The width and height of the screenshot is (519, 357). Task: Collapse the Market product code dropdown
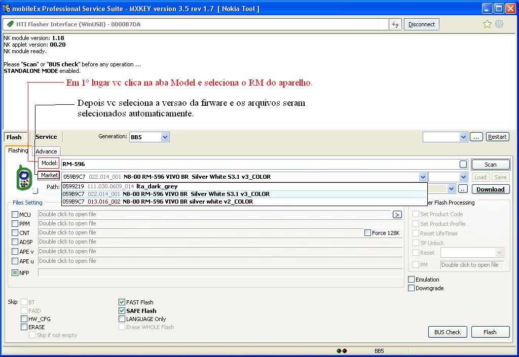[x=423, y=177]
